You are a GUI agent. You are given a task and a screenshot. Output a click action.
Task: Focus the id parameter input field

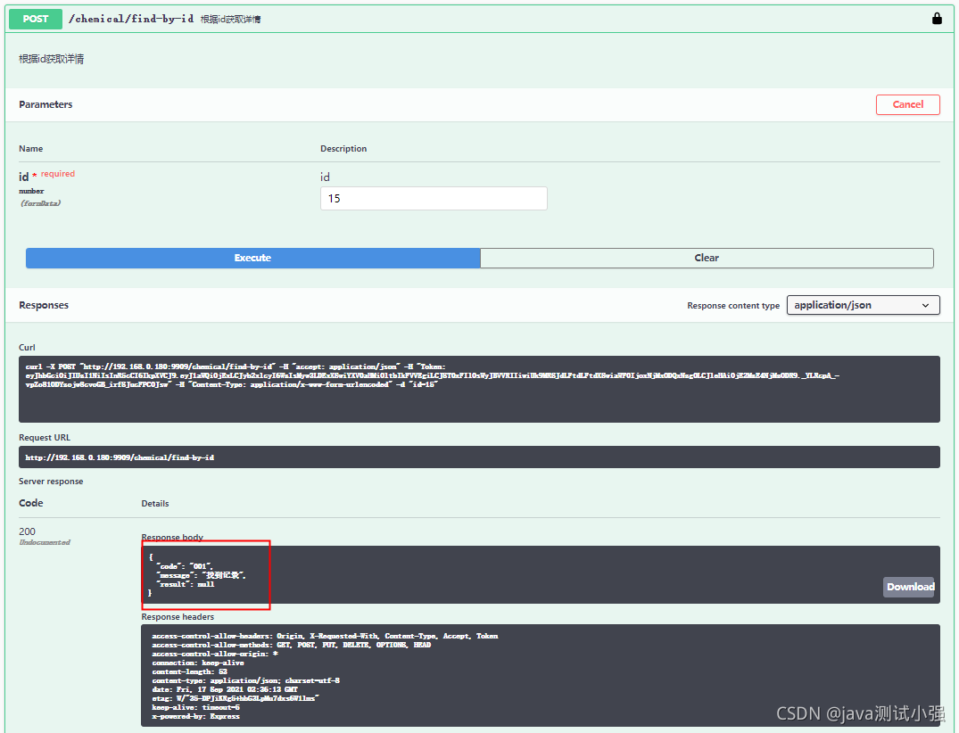pyautogui.click(x=434, y=199)
